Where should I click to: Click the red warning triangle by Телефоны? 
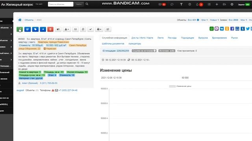pos(53,90)
